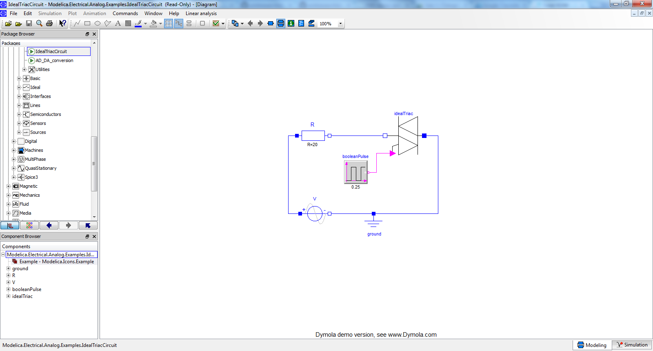This screenshot has width=653, height=351.
Task: Open the Help menu
Action: point(174,13)
